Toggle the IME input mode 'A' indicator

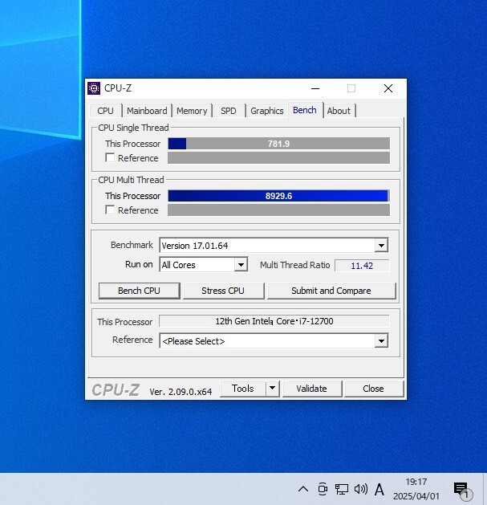[379, 490]
